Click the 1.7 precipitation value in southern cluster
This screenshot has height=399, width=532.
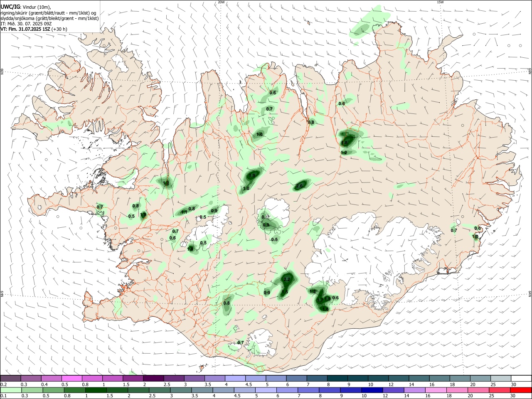point(320,300)
